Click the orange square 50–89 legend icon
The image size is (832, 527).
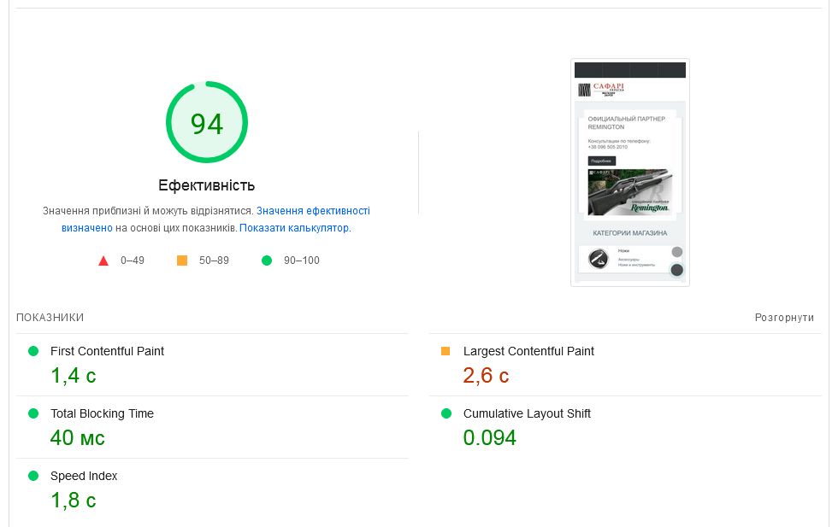[x=182, y=261]
